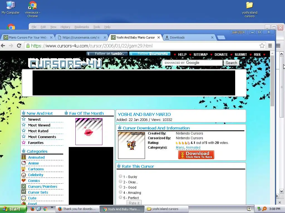Viewport: 285px width, 213px height.
Task: Open the RSS link
Action: (257, 55)
